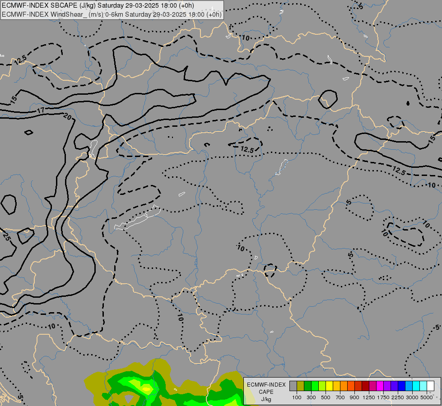This screenshot has height=406, width=442.
Task: Click the legend value 2250
Action: [398, 397]
